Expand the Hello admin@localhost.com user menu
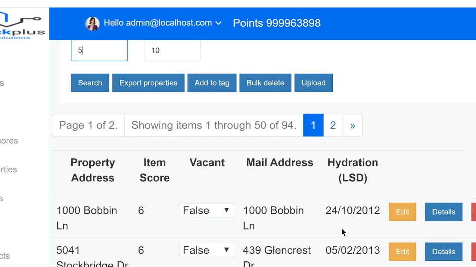The width and height of the screenshot is (476, 267). [x=163, y=23]
